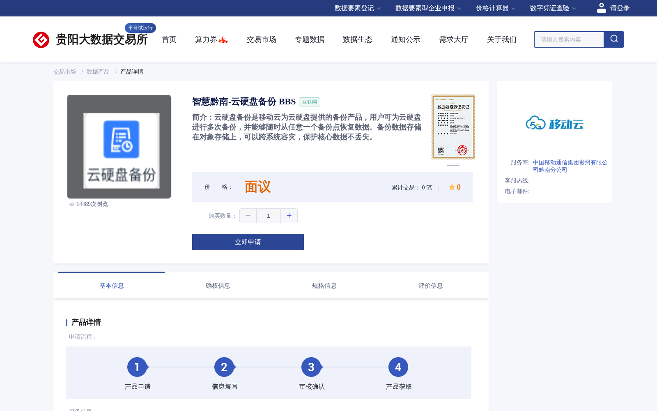Open the 数据要素登记凭证 certificate thumbnail

point(453,127)
